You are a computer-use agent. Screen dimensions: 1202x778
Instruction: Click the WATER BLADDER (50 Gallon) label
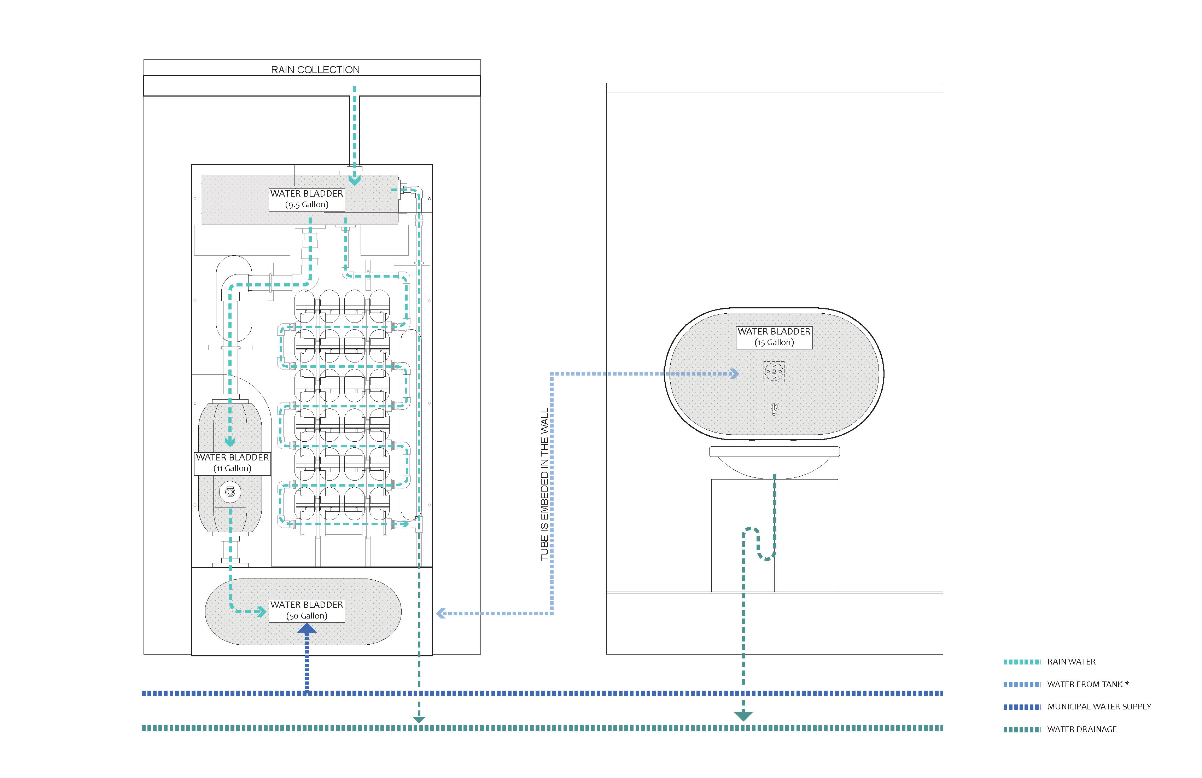click(x=307, y=610)
